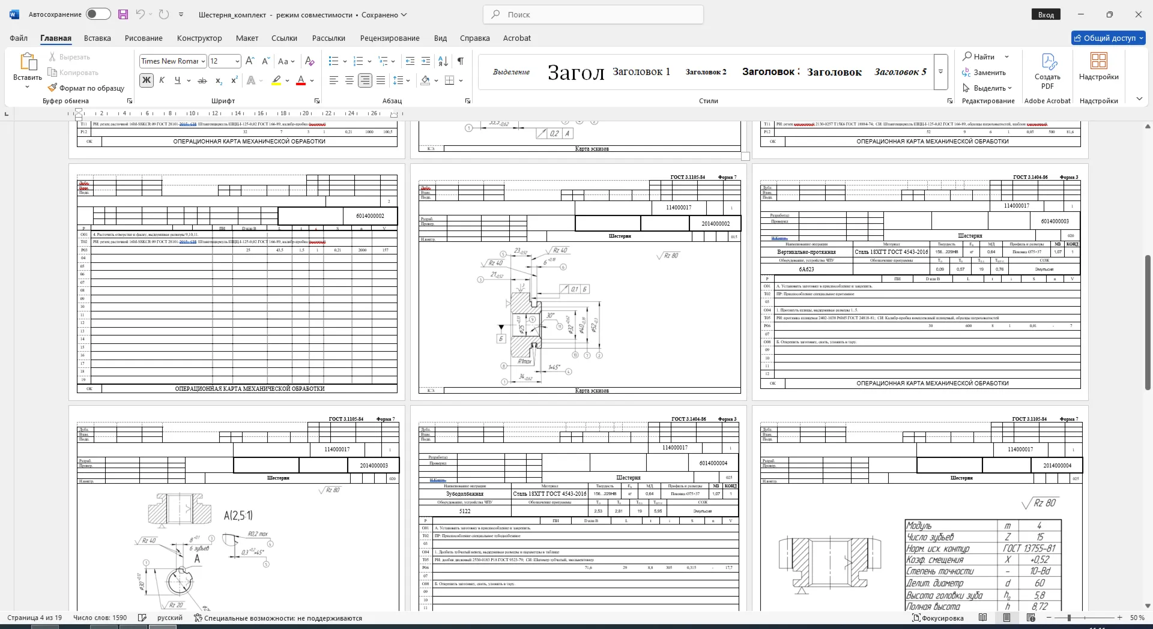Image resolution: width=1153 pixels, height=629 pixels.
Task: Click the Clear Formatting icon
Action: click(310, 61)
